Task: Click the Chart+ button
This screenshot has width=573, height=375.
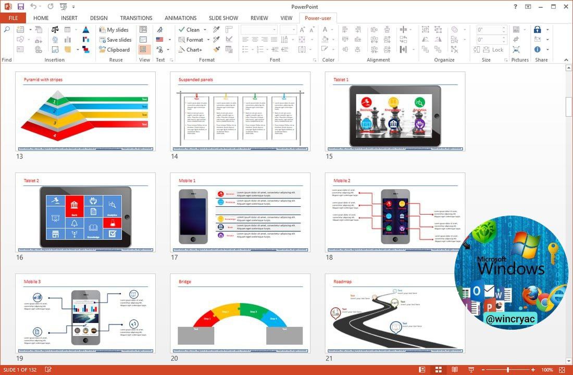Action: (x=190, y=49)
